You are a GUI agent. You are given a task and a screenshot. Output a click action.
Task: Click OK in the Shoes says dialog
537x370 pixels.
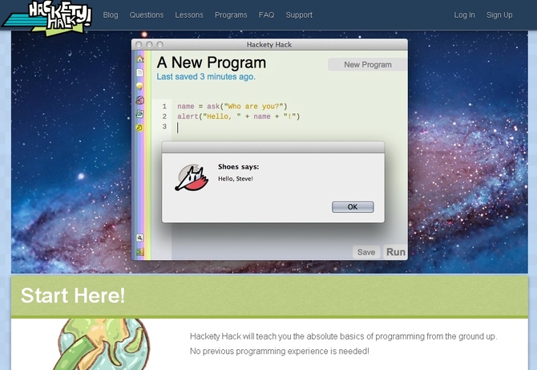coord(353,207)
